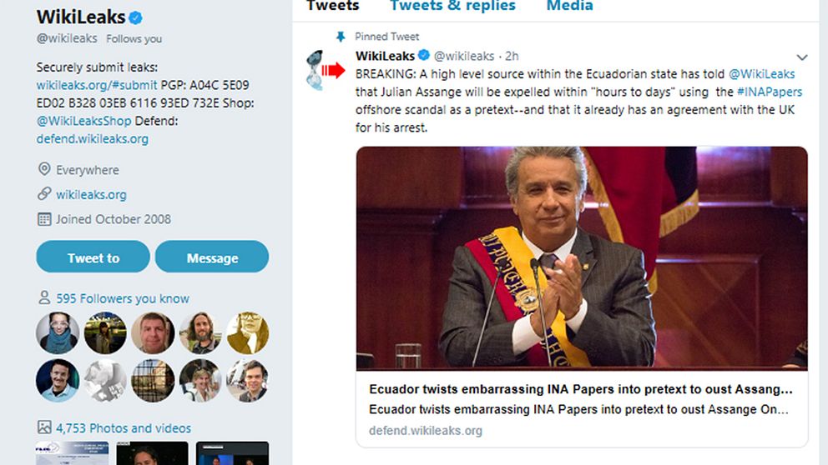
Task: Open the 4,753 Photos and videos link
Action: 124,428
